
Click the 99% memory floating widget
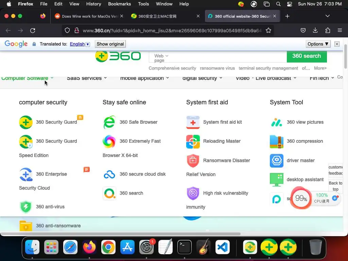[301, 198]
